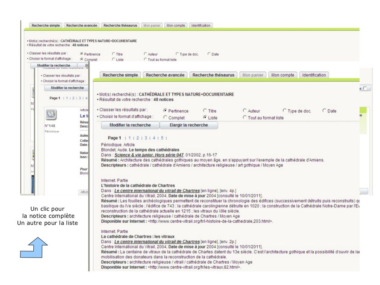Select Titre sort in back window

click(114, 54)
